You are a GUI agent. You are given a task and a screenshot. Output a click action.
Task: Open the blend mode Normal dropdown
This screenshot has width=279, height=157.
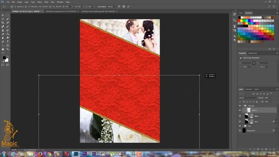tap(247, 98)
